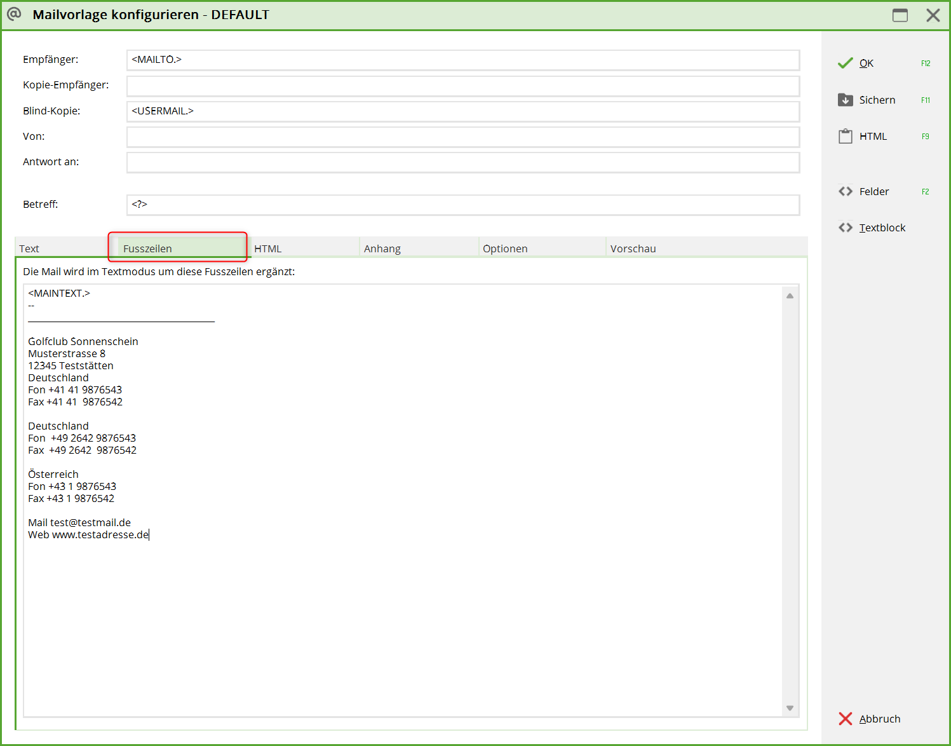The width and height of the screenshot is (951, 746).
Task: Click the Felder angle-brackets icon
Action: click(x=845, y=191)
